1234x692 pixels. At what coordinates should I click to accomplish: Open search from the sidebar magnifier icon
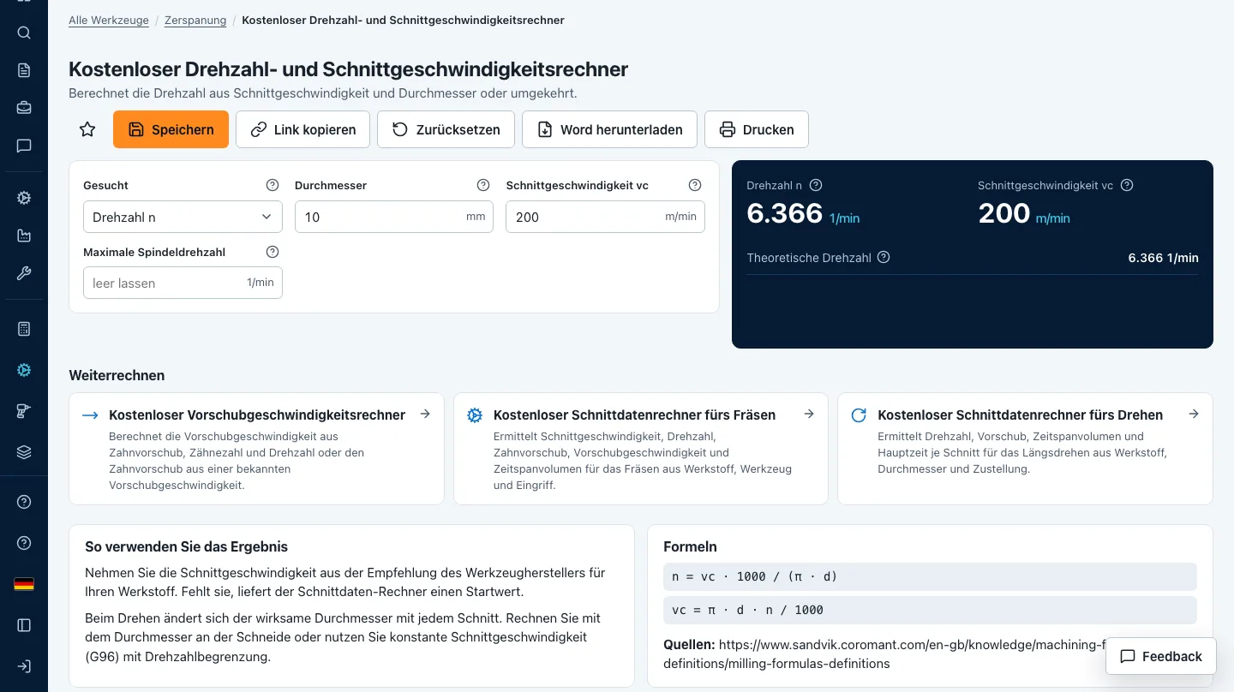[24, 33]
